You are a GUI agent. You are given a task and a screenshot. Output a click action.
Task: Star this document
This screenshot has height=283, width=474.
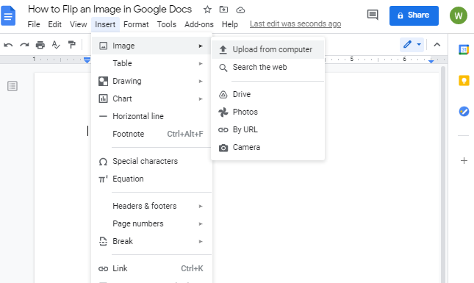tap(207, 10)
